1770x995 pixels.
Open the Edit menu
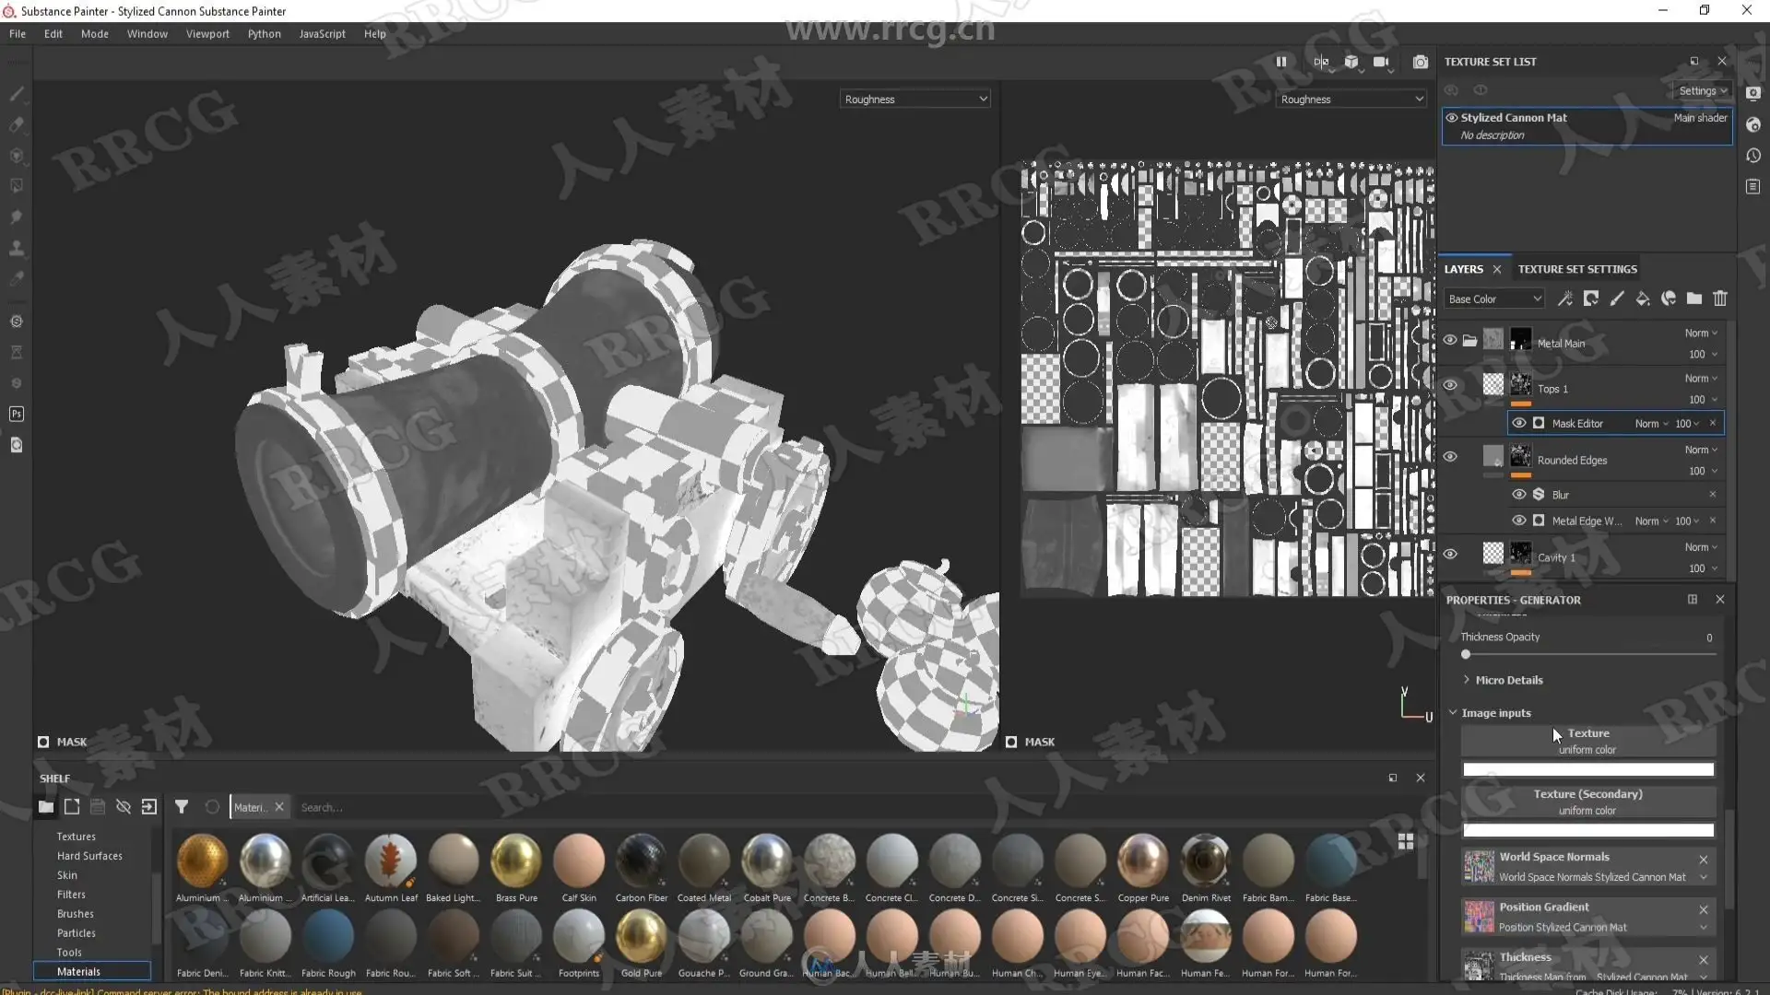pos(53,34)
